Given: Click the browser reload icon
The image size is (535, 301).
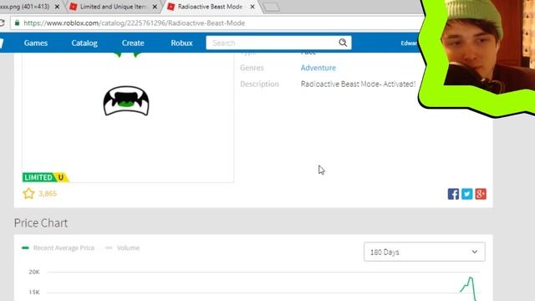Looking at the screenshot, I should [x=2, y=23].
